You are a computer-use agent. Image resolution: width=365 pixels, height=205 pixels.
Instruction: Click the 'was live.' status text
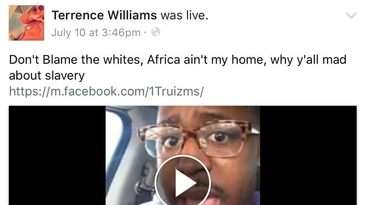coord(184,15)
